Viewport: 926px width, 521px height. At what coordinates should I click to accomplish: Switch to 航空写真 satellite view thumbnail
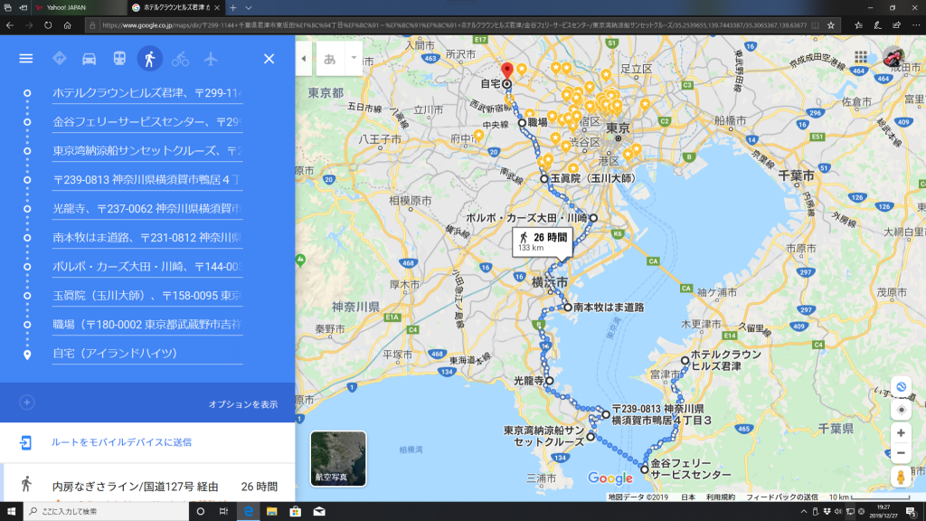tap(338, 459)
